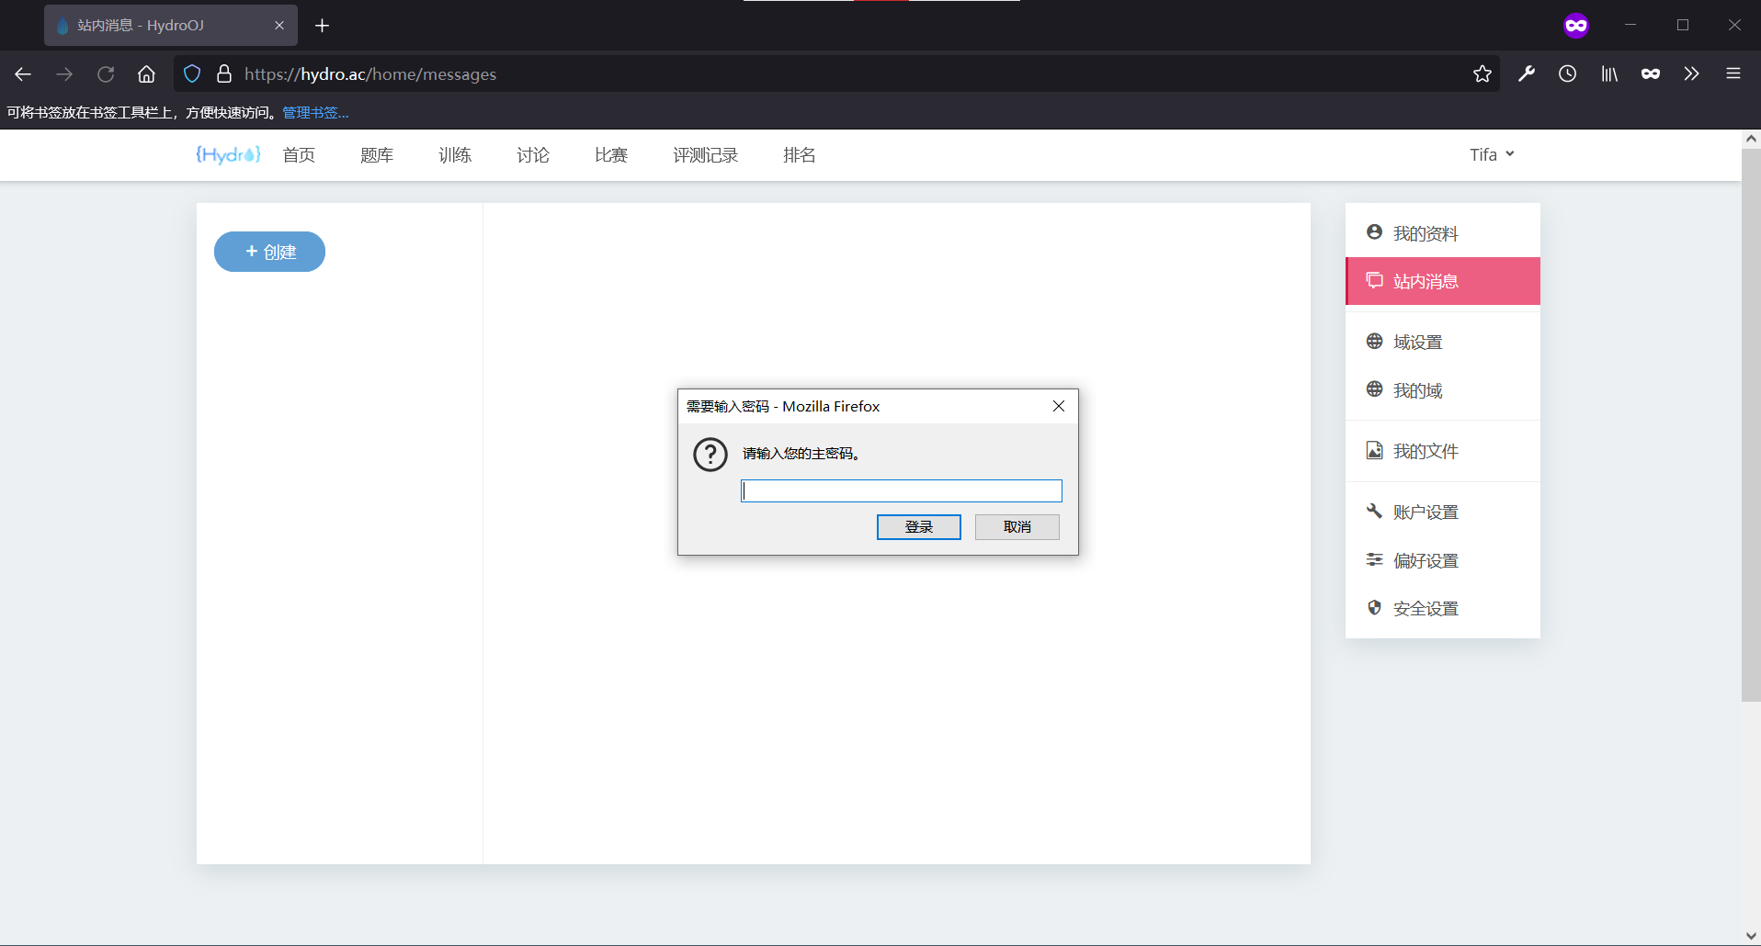Reload the current page

(x=106, y=74)
